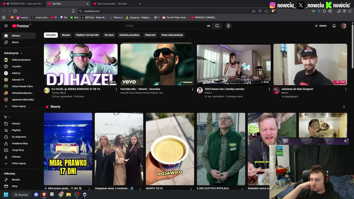Open the notifications bell

pos(334,26)
